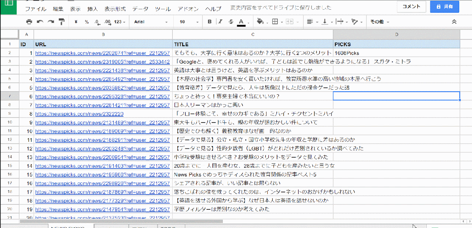Open more number formats 123
The height and width of the screenshot is (228, 472).
(120, 22)
